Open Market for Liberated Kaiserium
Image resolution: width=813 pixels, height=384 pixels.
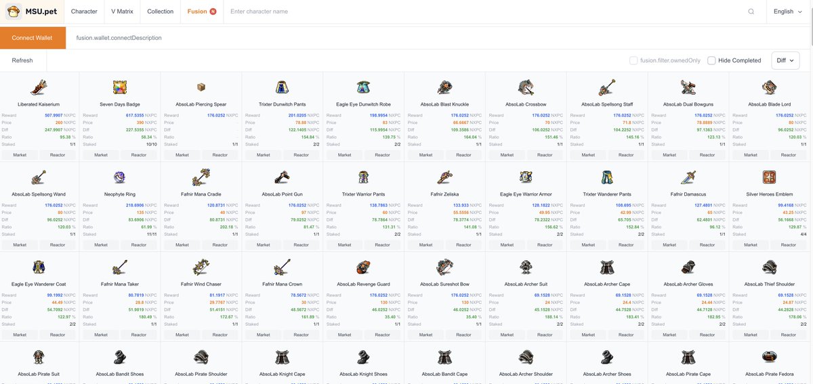click(20, 154)
